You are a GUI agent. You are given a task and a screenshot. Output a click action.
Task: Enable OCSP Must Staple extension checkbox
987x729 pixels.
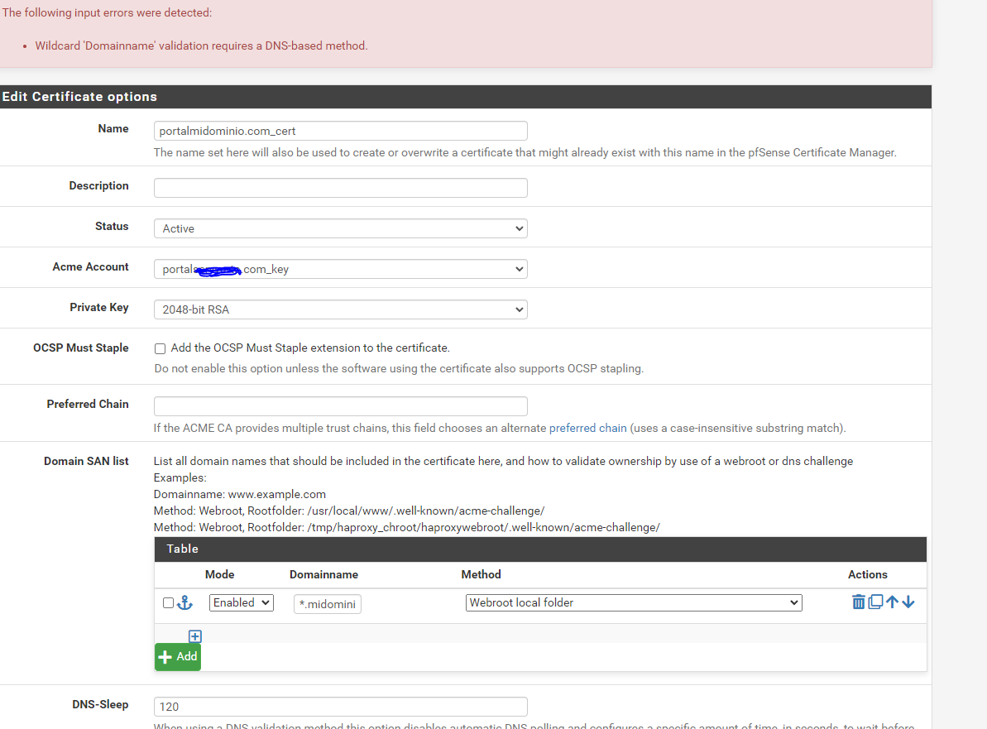pos(160,348)
